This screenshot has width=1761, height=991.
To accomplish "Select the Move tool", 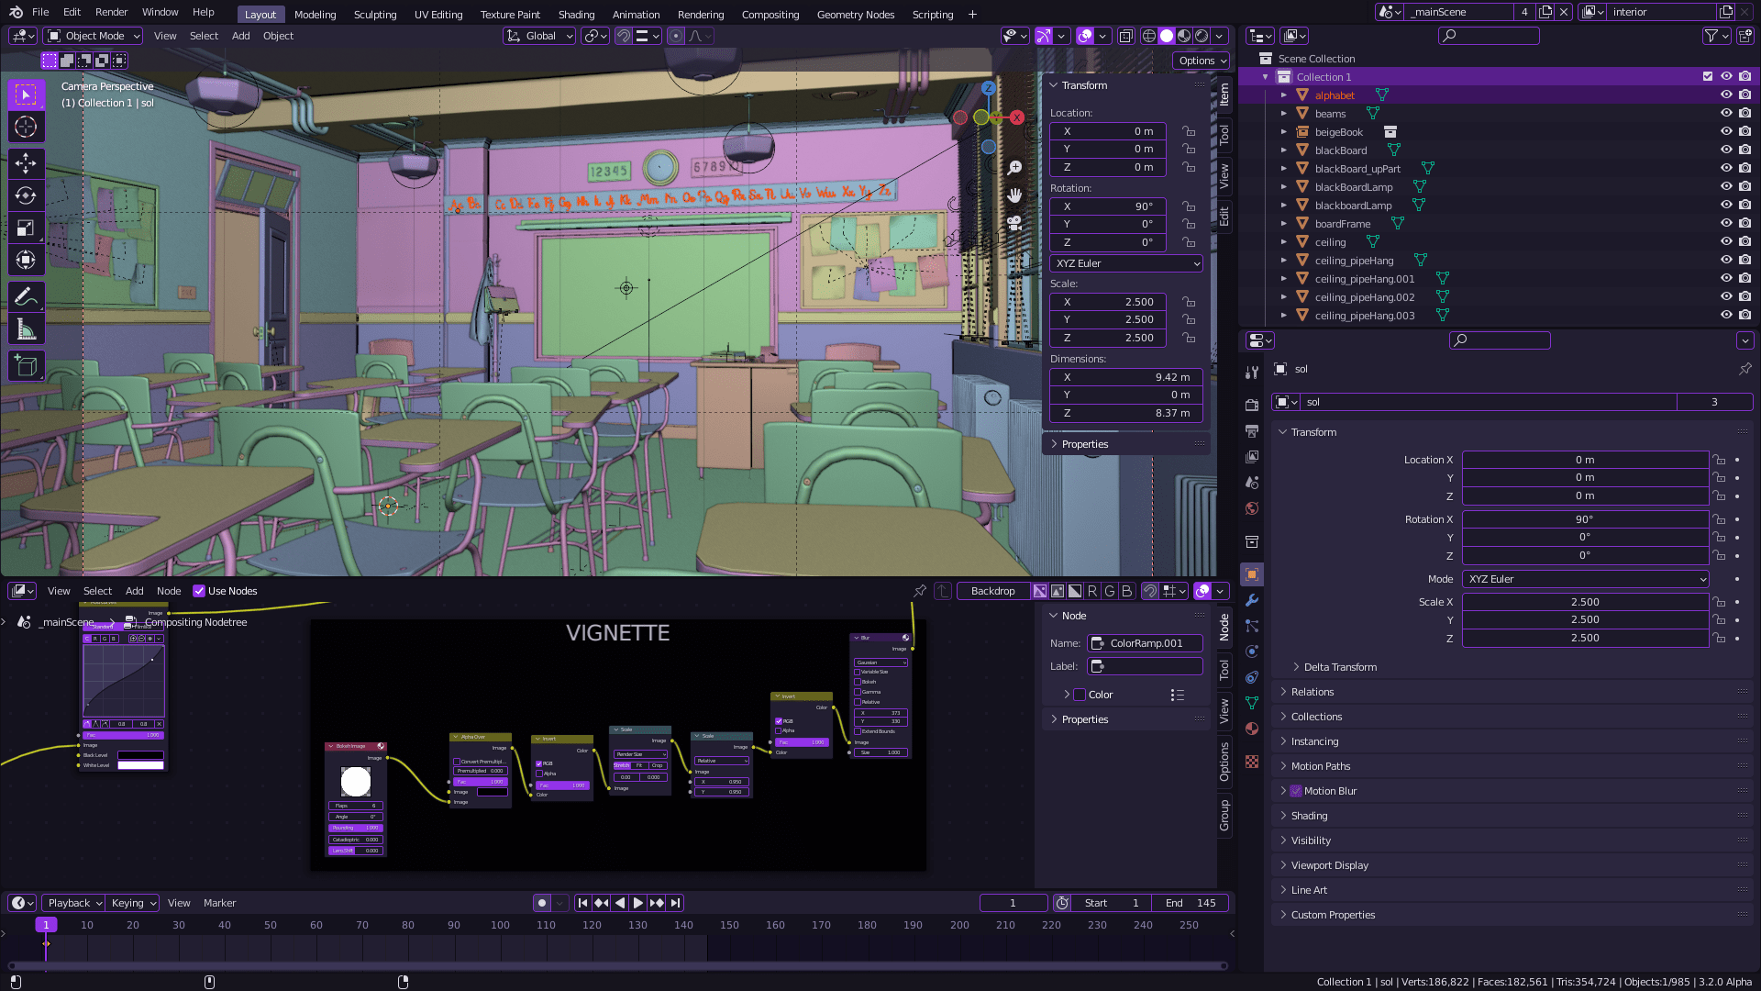I will [x=26, y=163].
